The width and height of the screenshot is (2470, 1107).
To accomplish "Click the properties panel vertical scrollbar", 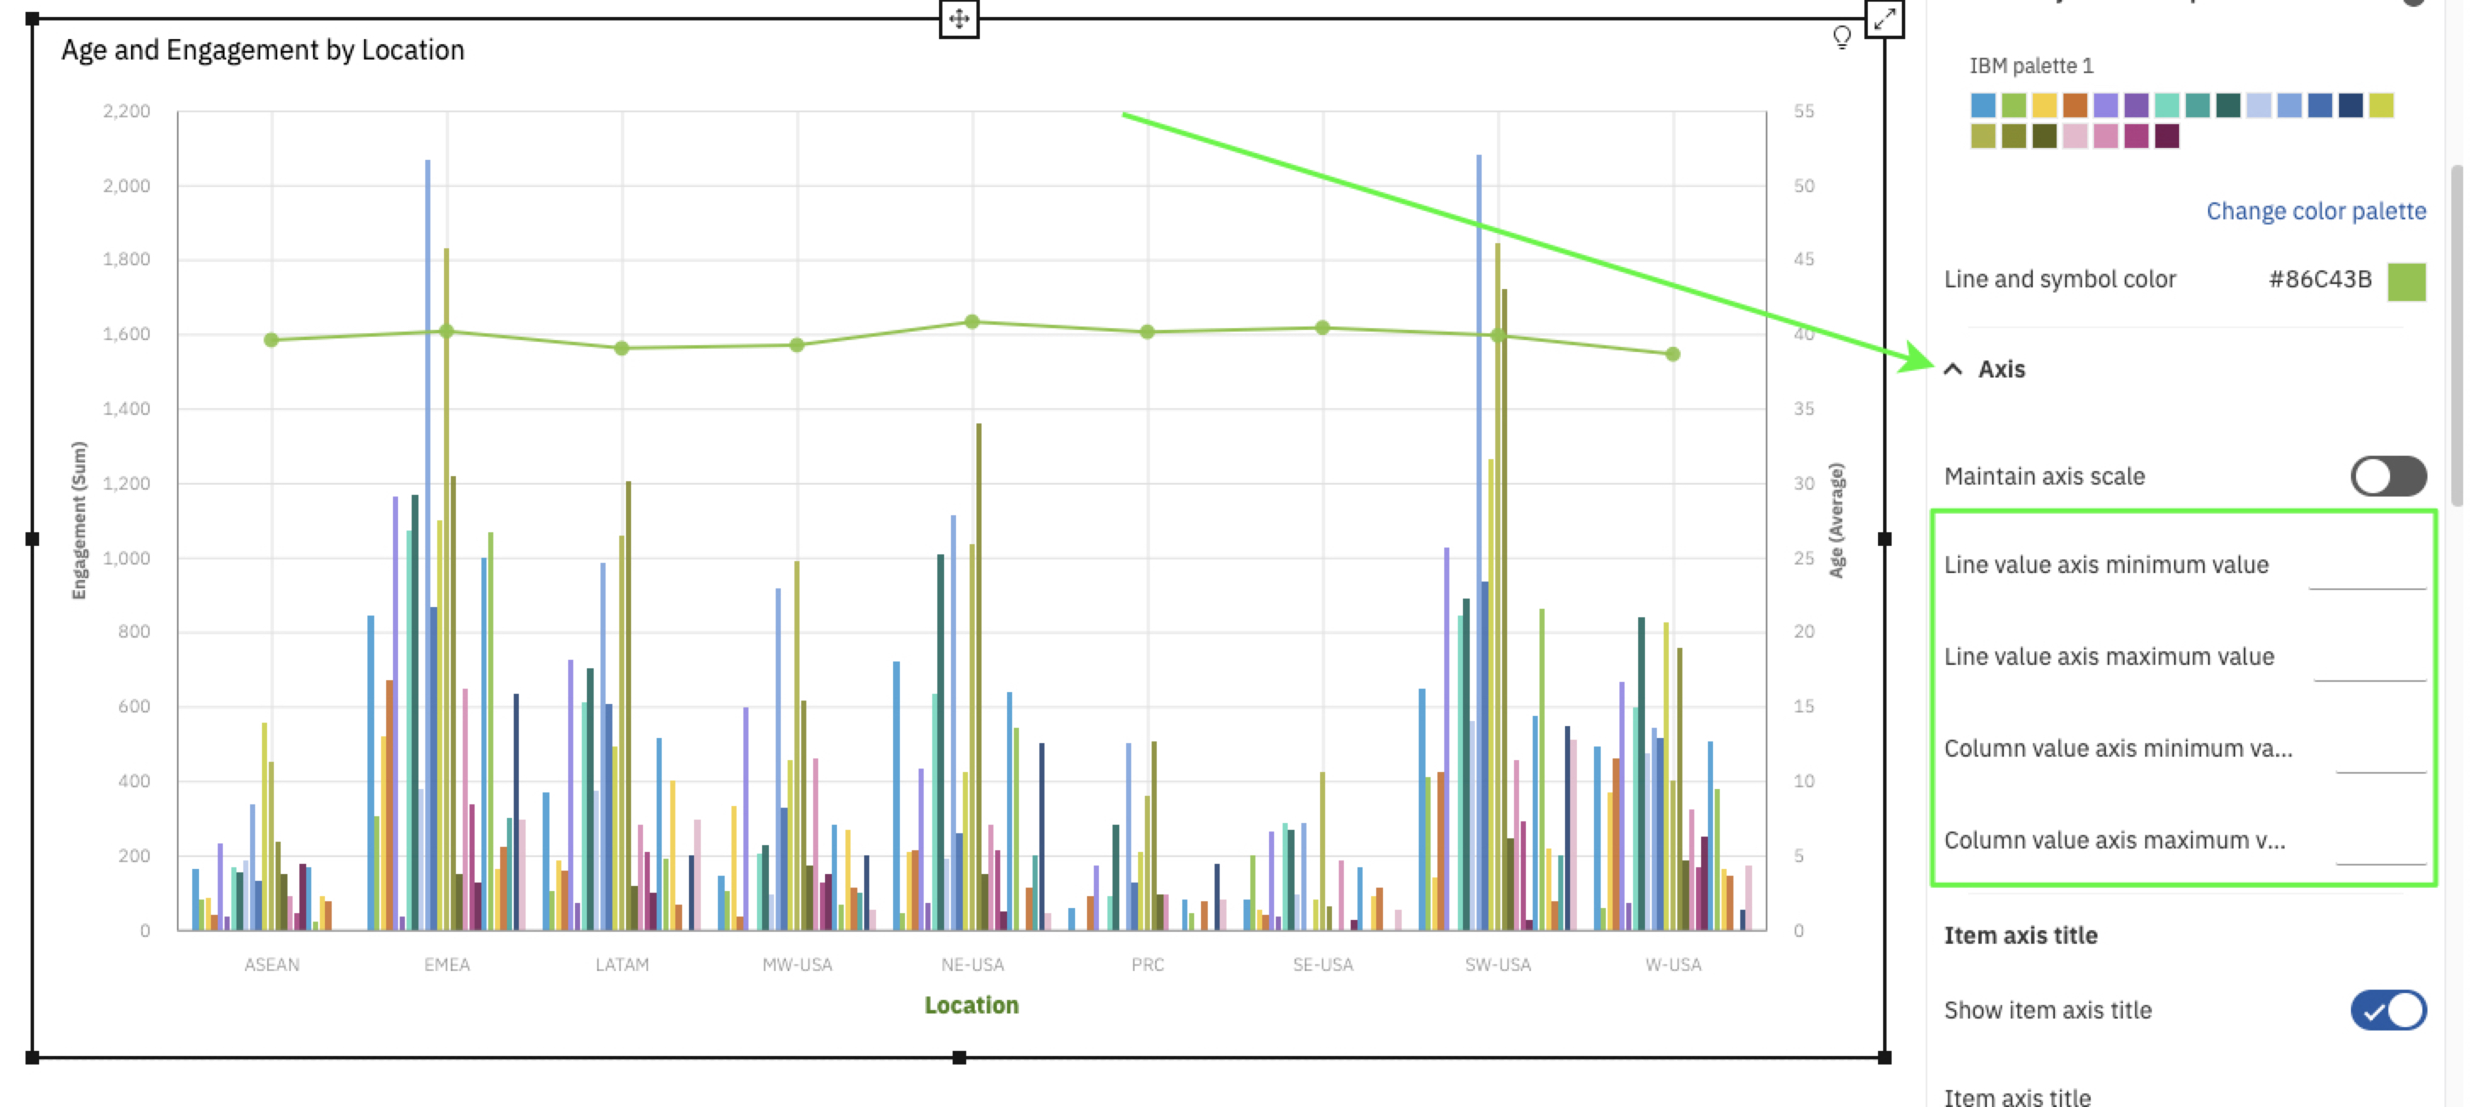I will click(x=2455, y=336).
